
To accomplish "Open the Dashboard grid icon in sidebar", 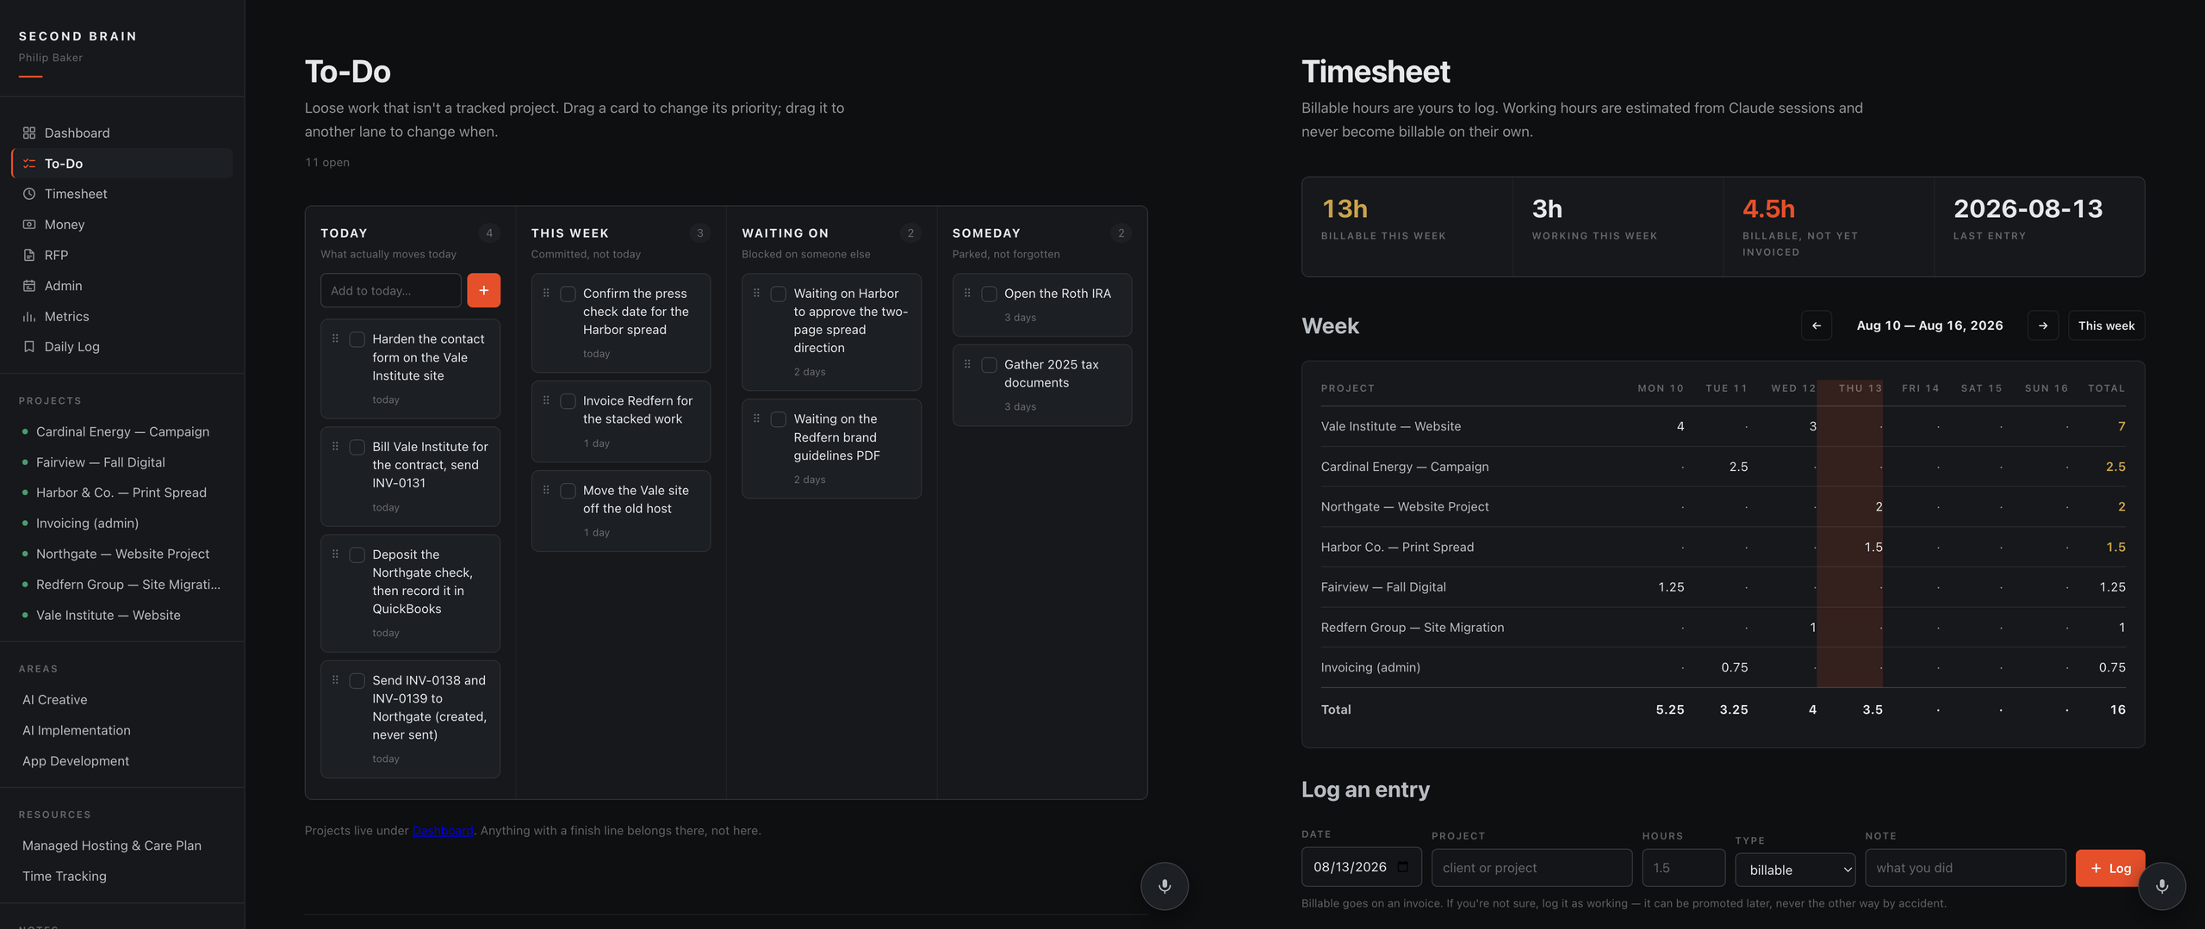I will 29,133.
